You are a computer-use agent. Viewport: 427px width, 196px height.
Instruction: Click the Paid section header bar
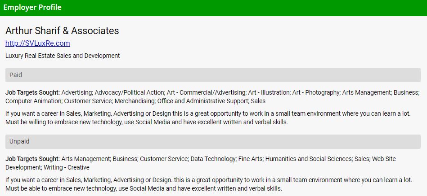[213, 75]
